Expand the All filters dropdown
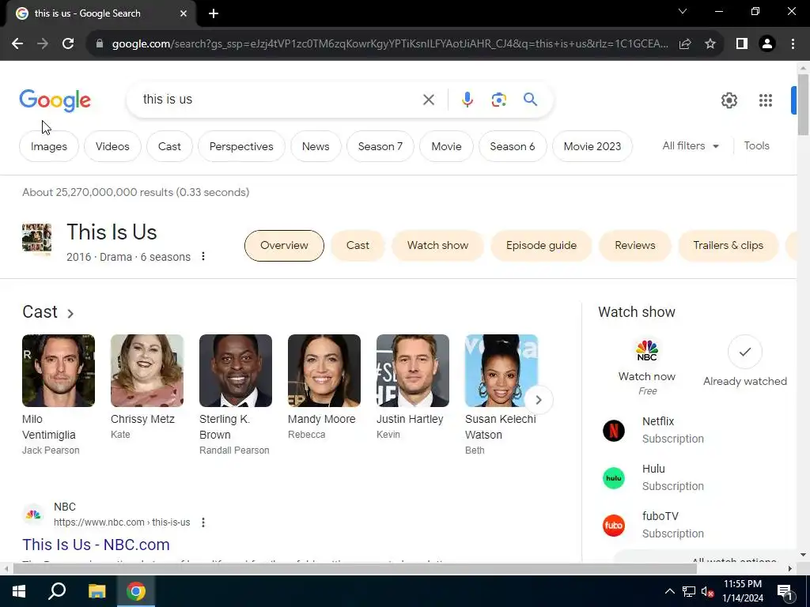This screenshot has width=810, height=607. coord(691,146)
